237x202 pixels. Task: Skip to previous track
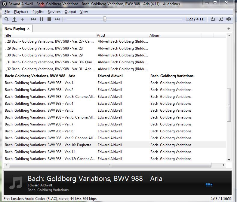[34, 19]
